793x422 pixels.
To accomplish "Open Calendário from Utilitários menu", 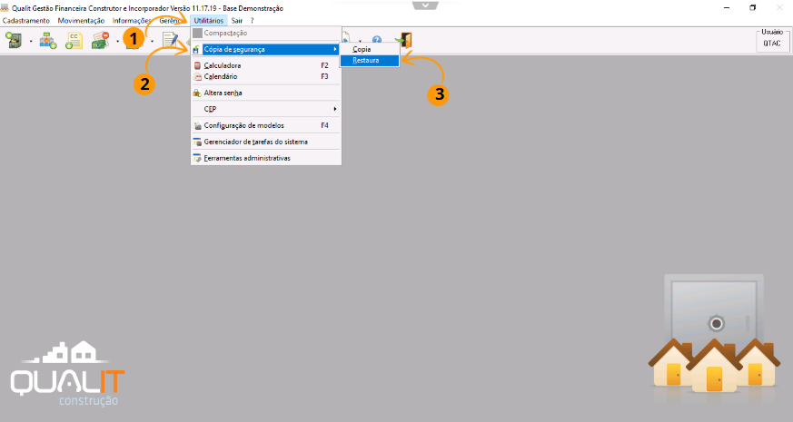I will click(266, 77).
